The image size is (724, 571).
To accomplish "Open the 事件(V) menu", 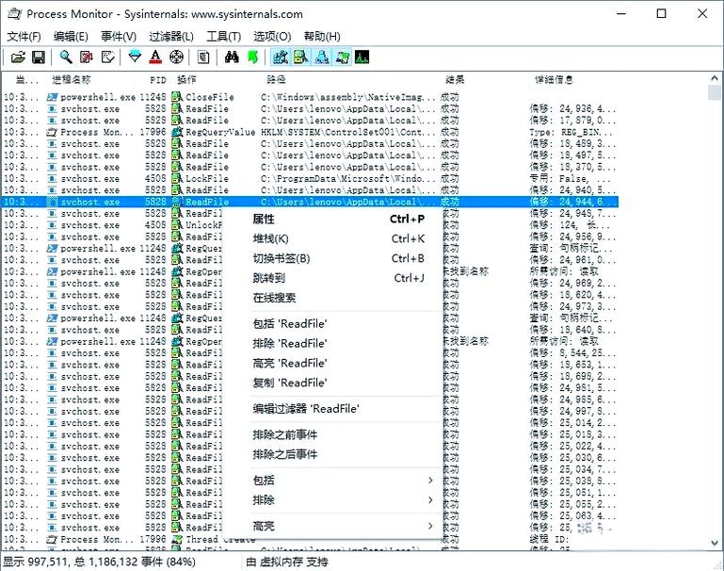I will (119, 36).
